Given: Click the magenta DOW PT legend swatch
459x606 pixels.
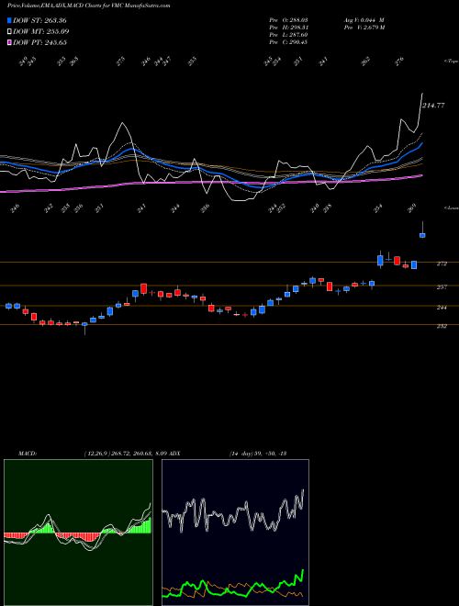Looking at the screenshot, I should pos(10,42).
